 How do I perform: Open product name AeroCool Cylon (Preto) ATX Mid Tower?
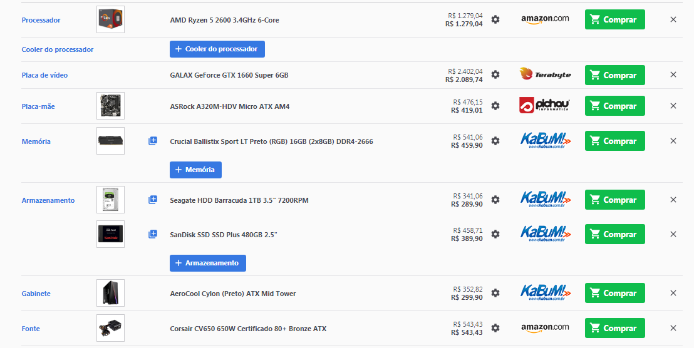coord(233,294)
